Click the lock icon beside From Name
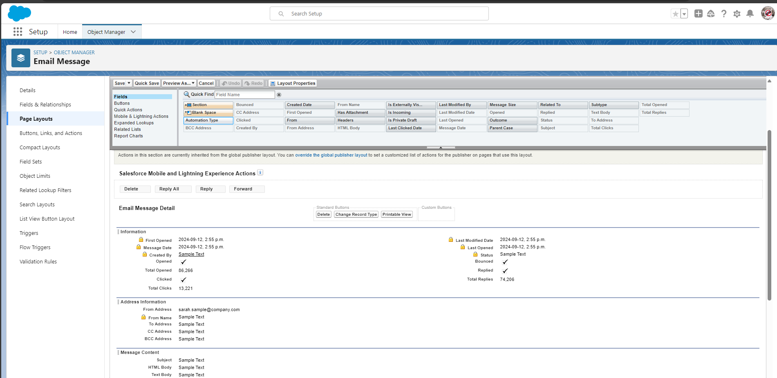 pos(143,317)
